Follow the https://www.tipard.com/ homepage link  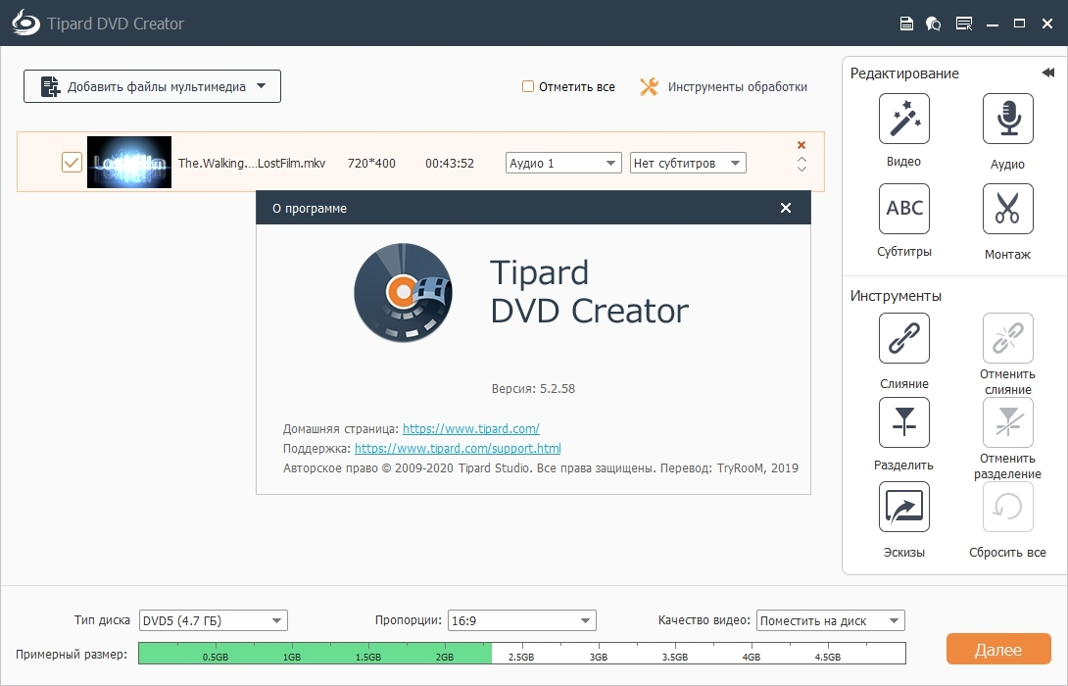click(x=470, y=428)
